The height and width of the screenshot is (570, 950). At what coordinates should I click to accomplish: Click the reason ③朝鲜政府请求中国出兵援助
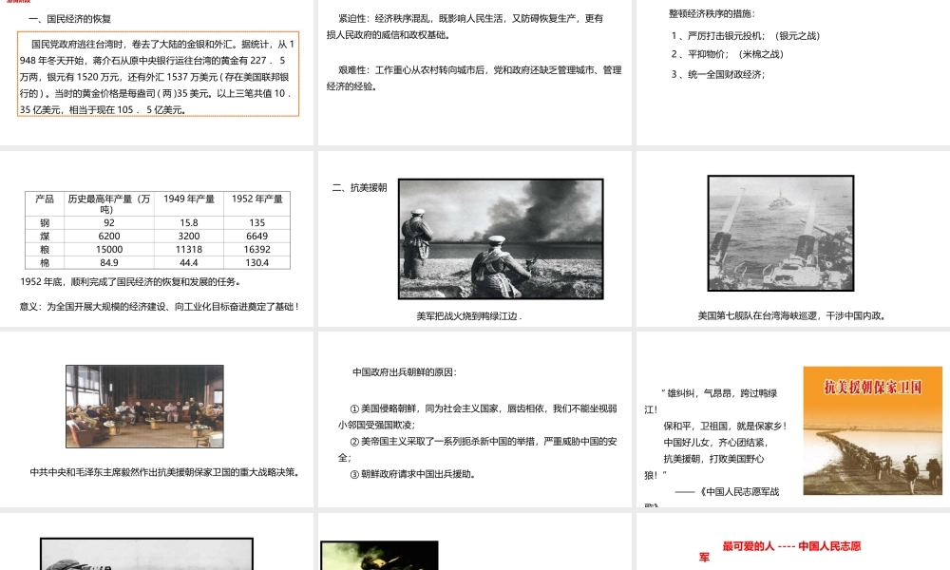coord(413,474)
